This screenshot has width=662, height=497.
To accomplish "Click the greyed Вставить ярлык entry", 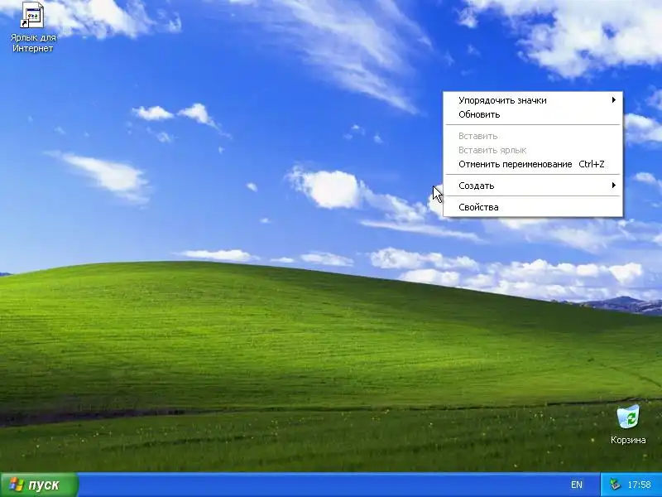I will [x=533, y=150].
